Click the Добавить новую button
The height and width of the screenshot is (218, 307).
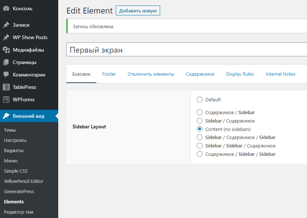point(138,11)
